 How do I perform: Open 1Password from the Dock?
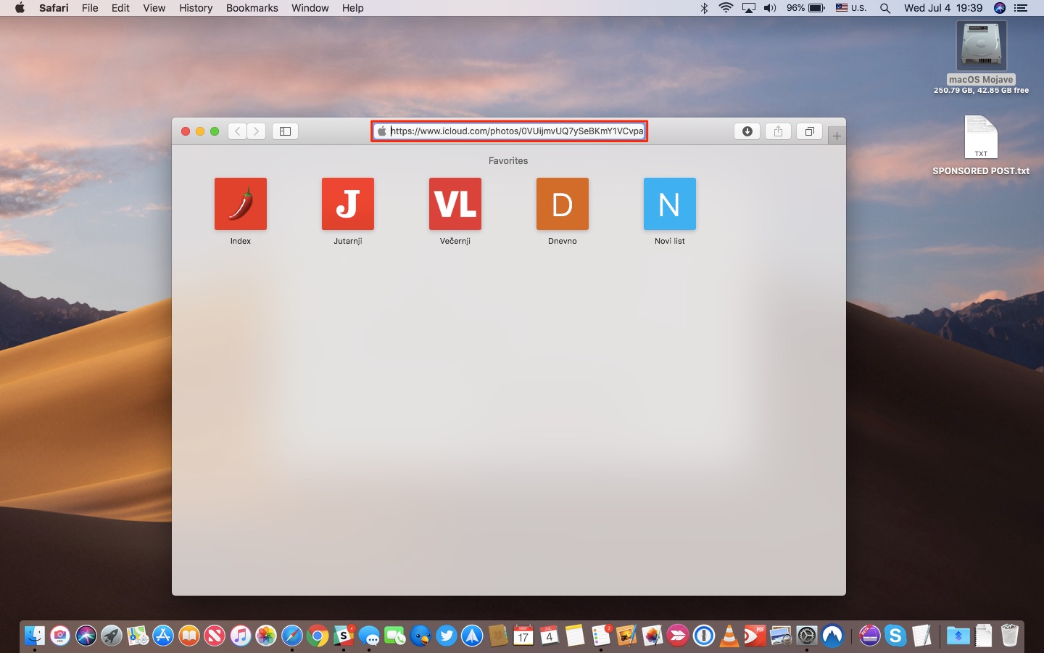703,636
